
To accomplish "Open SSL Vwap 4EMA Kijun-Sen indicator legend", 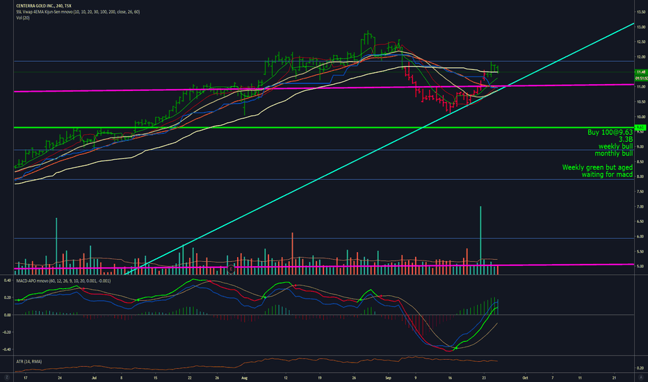I will point(78,12).
